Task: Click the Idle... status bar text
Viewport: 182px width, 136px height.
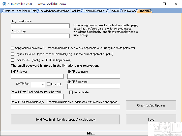Action: coord(91,133)
